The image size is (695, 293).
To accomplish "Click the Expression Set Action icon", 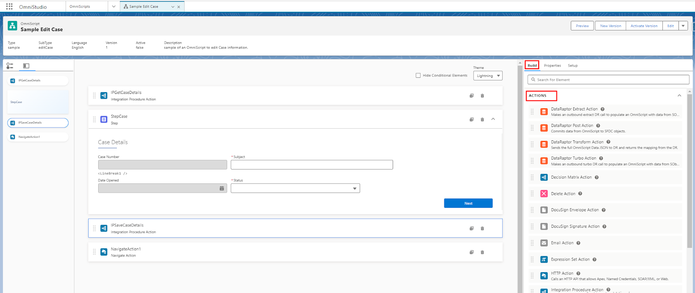I will point(544,260).
